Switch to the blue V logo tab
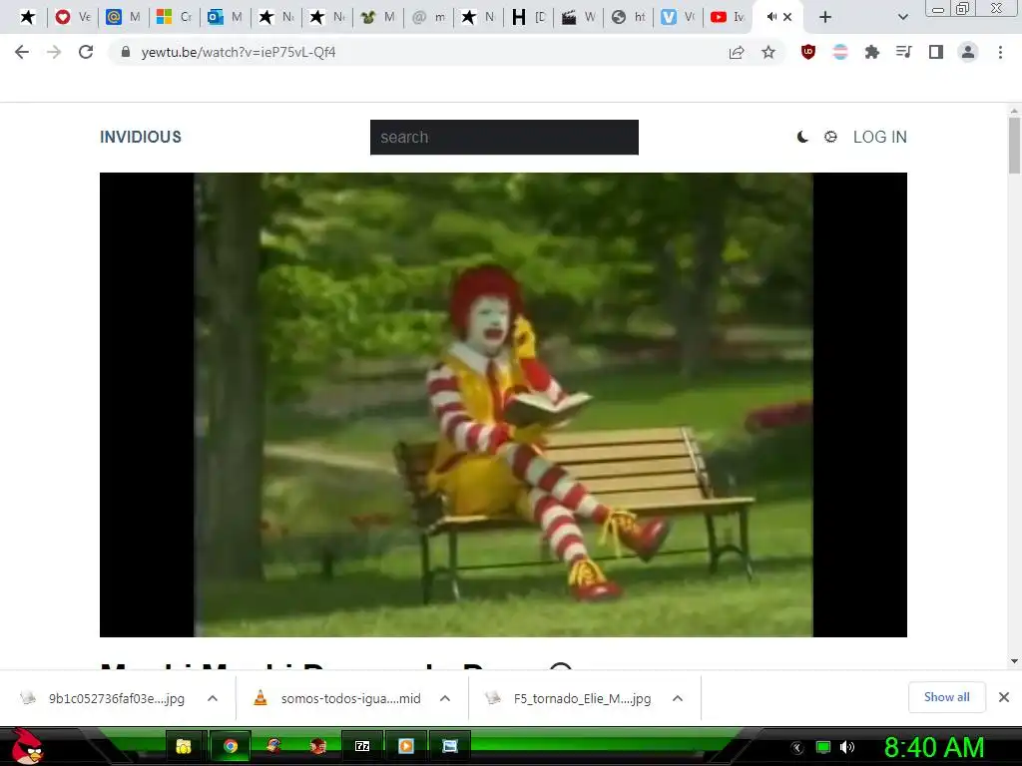The width and height of the screenshot is (1022, 766). 679,17
